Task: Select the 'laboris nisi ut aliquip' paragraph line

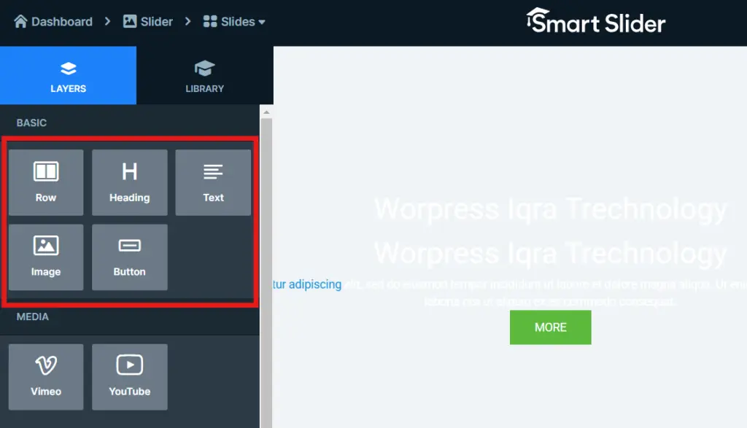Action: tap(551, 301)
